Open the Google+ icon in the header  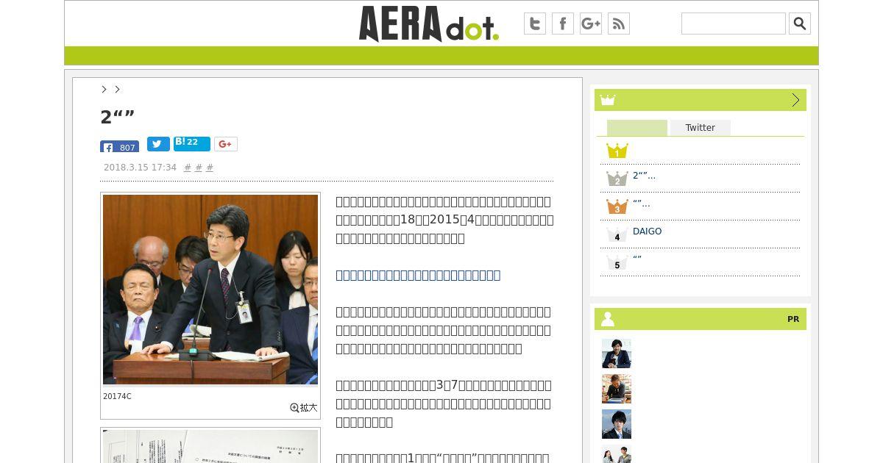(591, 24)
